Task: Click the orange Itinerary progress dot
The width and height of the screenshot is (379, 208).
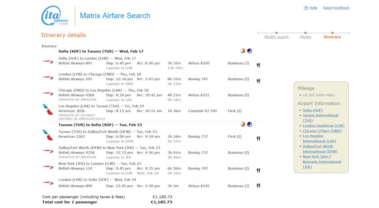Action: pyautogui.click(x=332, y=33)
